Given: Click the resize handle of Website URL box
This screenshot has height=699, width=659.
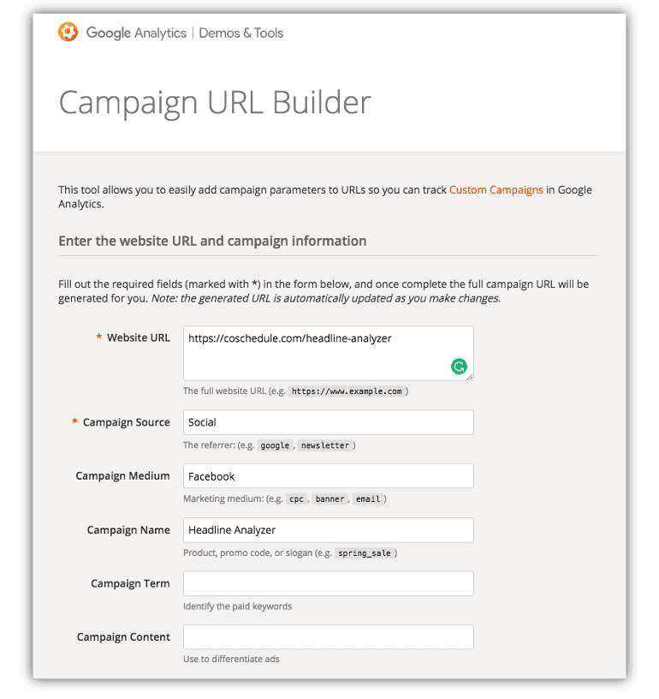Looking at the screenshot, I should click(469, 376).
